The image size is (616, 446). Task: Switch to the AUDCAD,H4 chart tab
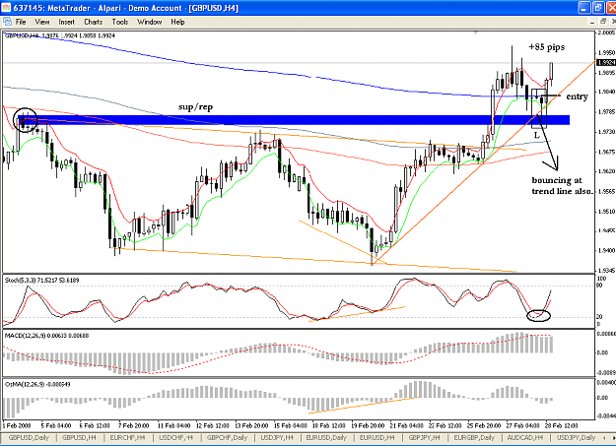(x=525, y=437)
